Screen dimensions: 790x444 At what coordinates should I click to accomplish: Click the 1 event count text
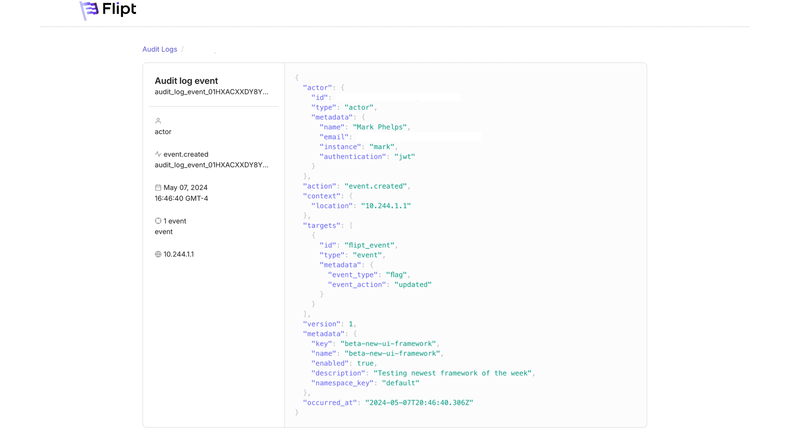175,221
